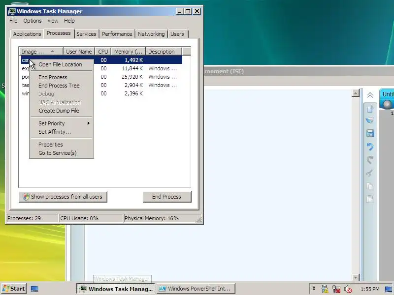Open the View menu in Task Manager

tap(53, 21)
